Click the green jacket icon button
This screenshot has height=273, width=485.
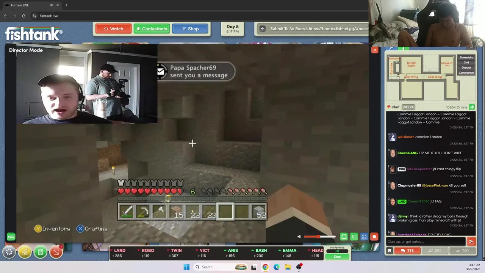click(x=40, y=252)
